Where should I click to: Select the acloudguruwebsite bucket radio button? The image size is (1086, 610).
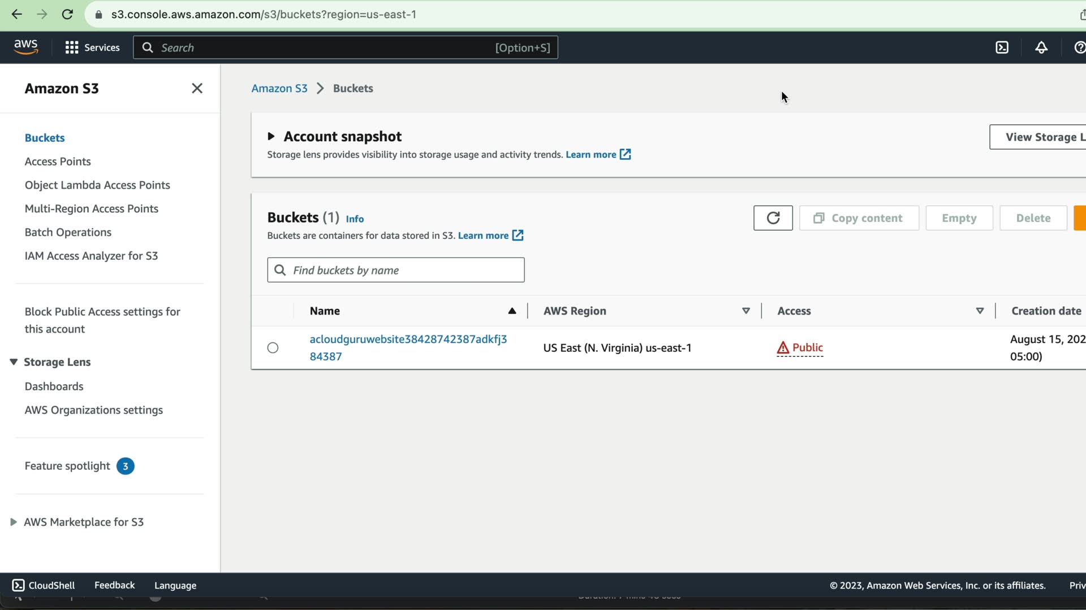[273, 348]
